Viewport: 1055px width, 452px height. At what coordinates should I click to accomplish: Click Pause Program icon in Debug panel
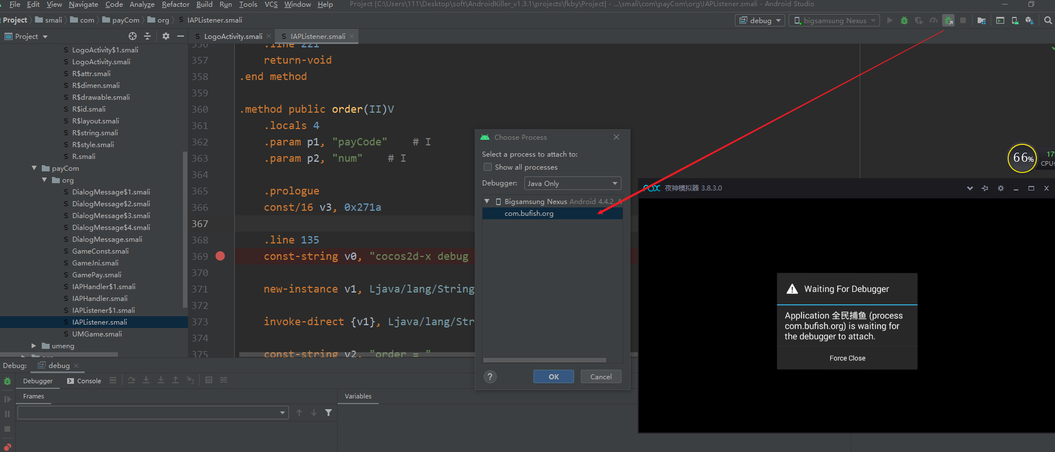pos(7,414)
